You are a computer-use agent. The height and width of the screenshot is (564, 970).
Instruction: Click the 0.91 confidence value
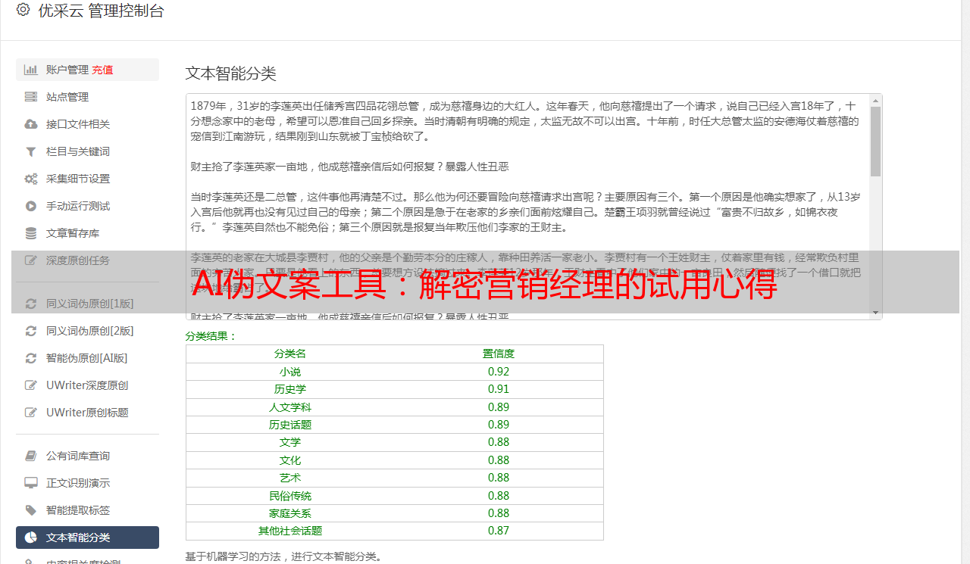[499, 389]
